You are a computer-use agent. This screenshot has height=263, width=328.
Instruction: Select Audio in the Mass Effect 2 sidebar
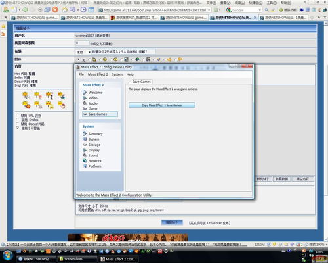click(90, 103)
